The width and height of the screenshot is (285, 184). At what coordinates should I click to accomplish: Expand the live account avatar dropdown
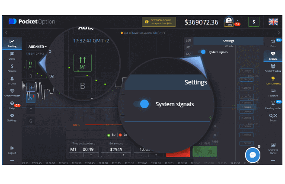229,22
